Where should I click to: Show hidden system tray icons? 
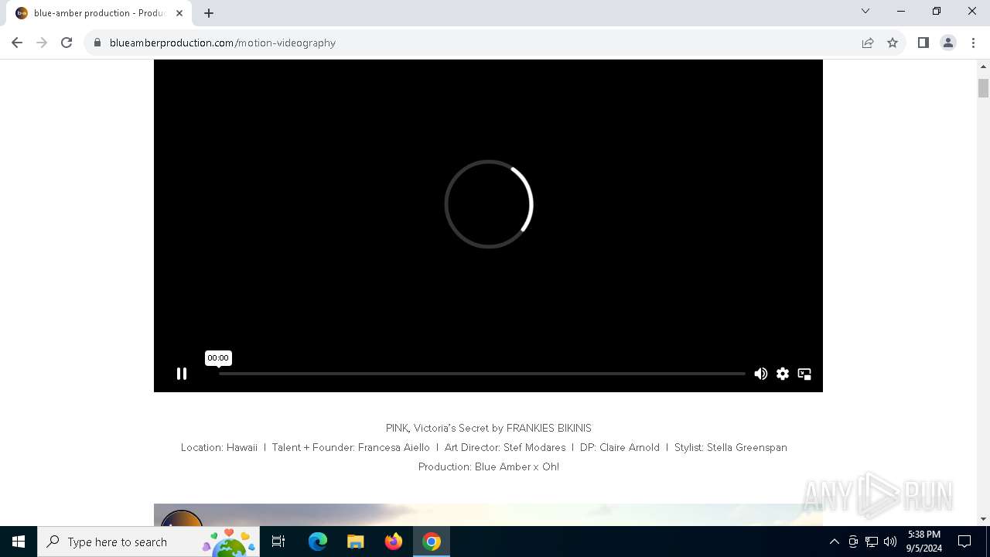tap(834, 542)
